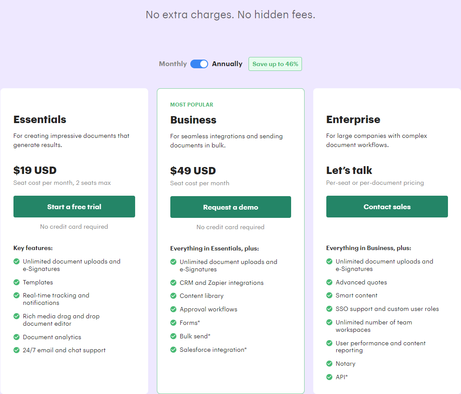
Task: Click the checkmark beside 24/7 email and chat support
Action: pos(16,350)
